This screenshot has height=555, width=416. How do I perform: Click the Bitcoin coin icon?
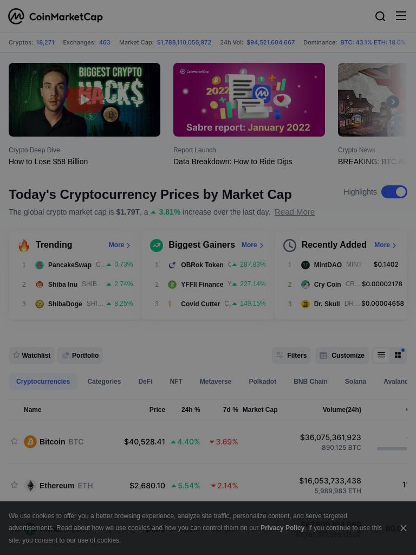coord(30,442)
